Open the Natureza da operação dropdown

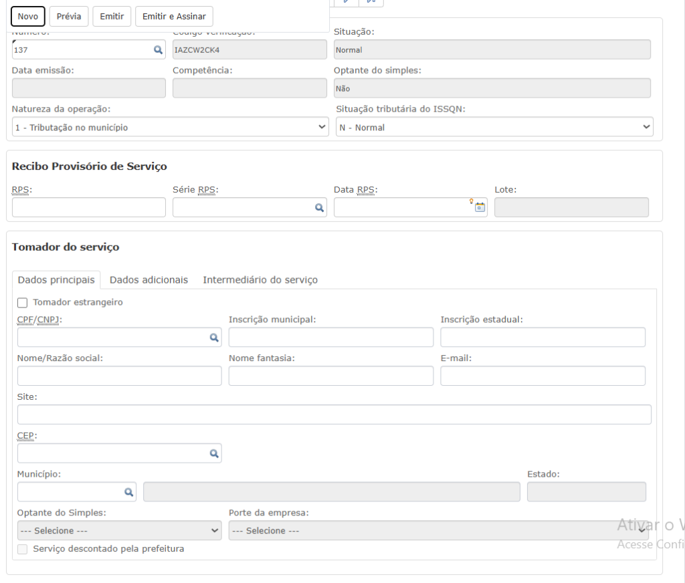tap(171, 127)
